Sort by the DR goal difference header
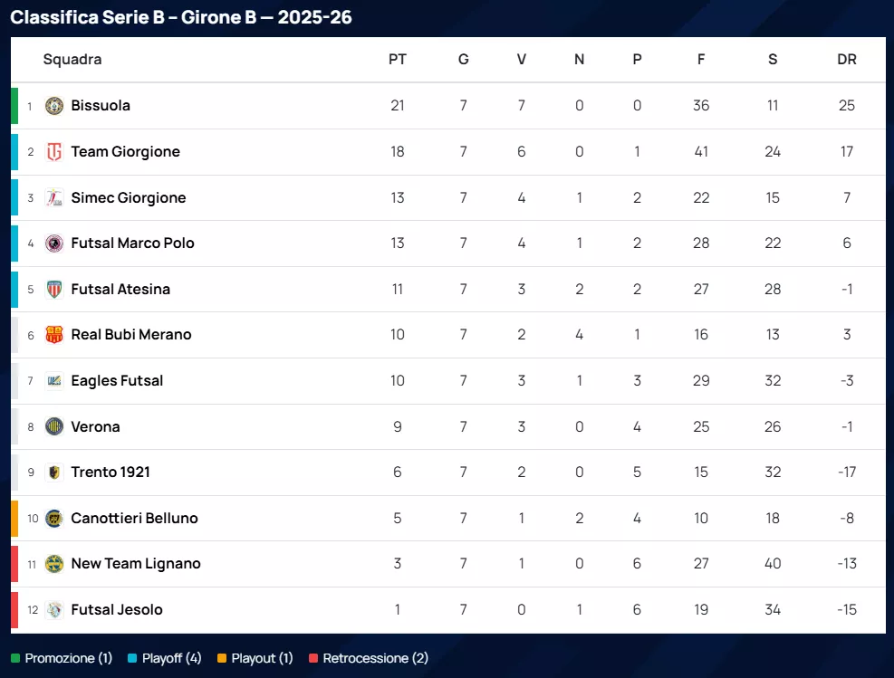This screenshot has height=678, width=894. point(847,60)
